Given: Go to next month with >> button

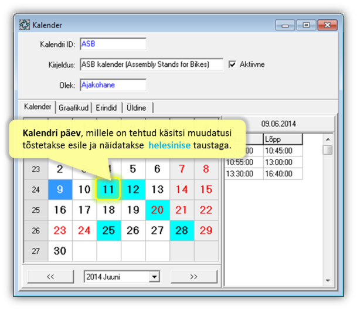Looking at the screenshot, I should coord(194,277).
